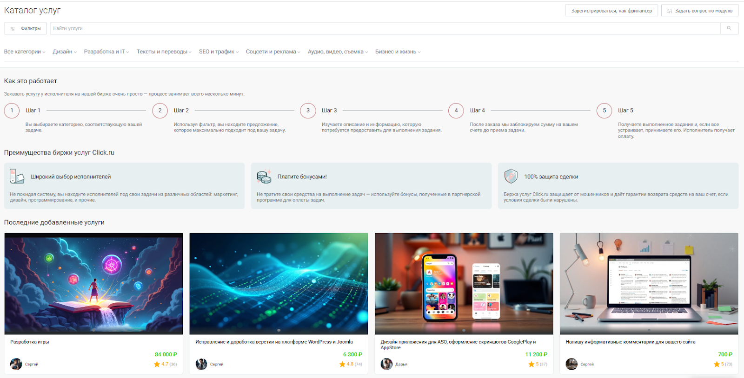This screenshot has width=744, height=378.
Task: Expand the Разработка и IT dropdown
Action: click(106, 52)
